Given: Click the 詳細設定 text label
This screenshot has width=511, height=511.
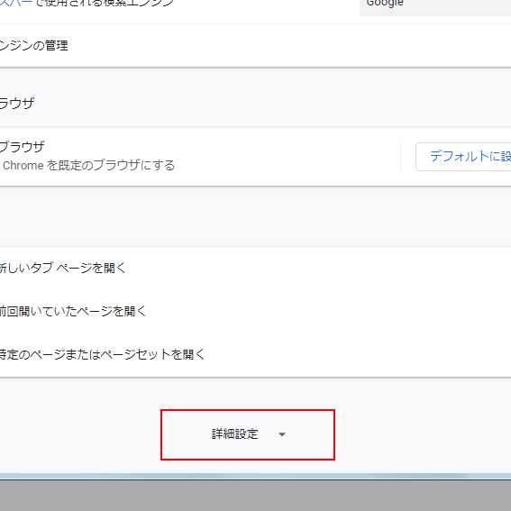Looking at the screenshot, I should (x=235, y=434).
